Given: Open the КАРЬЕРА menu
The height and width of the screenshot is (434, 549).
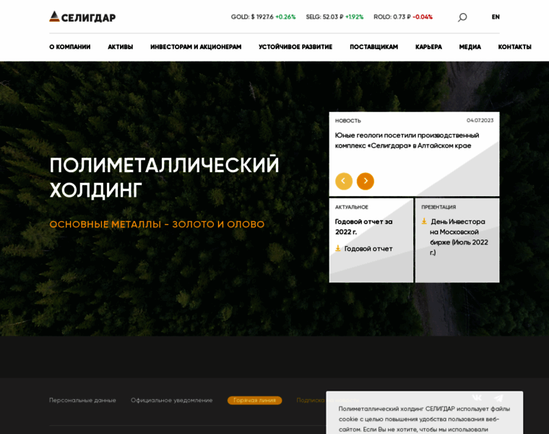Looking at the screenshot, I should pos(428,47).
